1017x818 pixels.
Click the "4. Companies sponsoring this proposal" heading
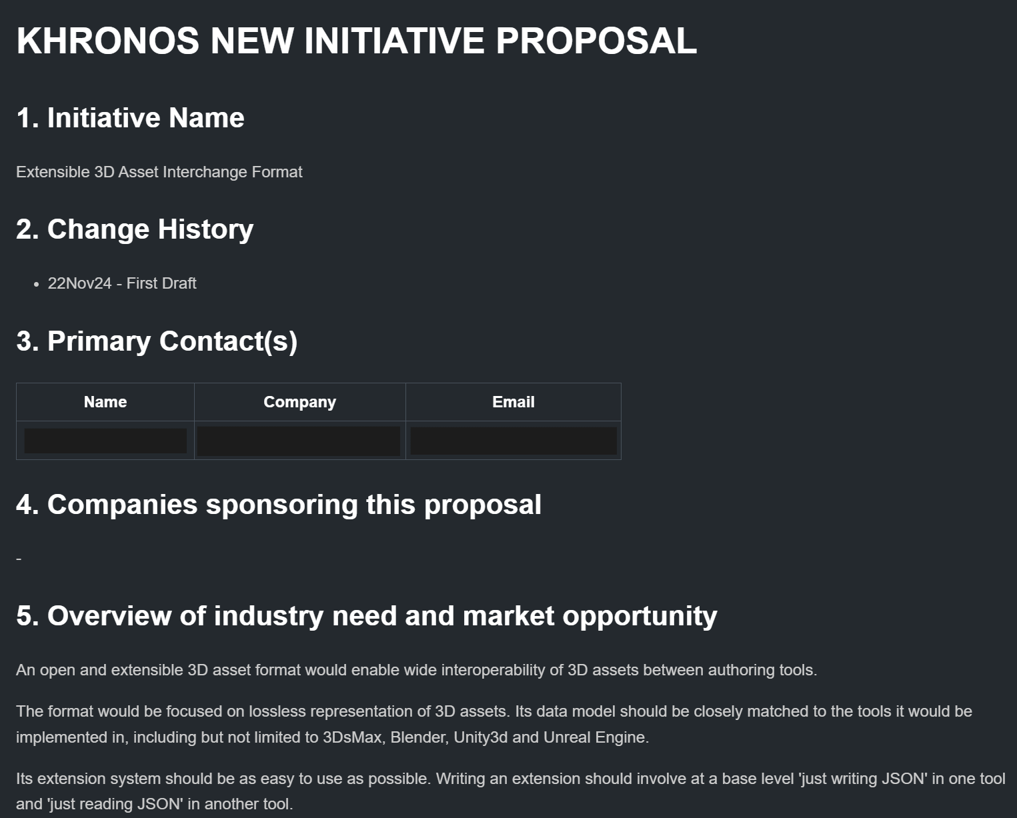[278, 505]
